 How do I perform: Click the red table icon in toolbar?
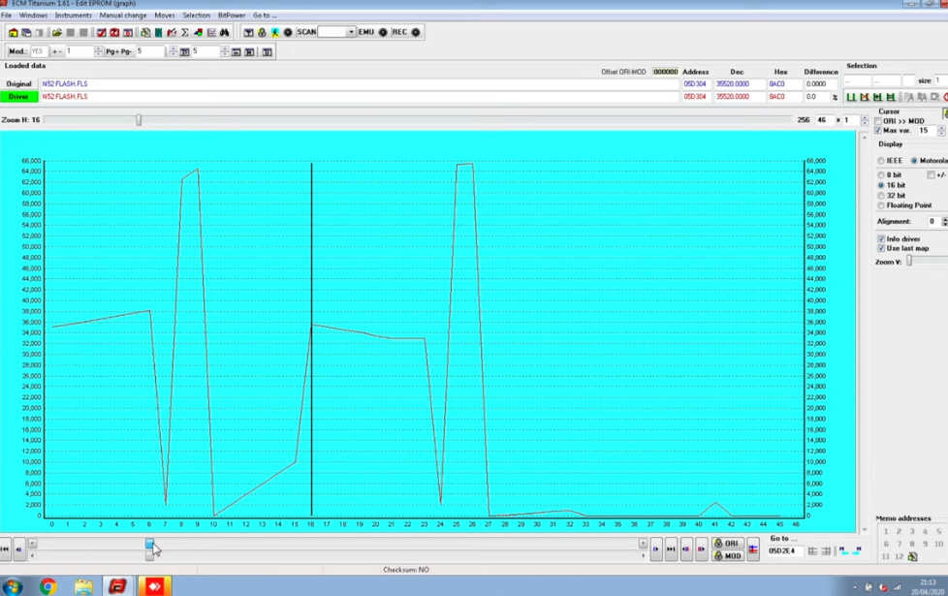[x=128, y=33]
